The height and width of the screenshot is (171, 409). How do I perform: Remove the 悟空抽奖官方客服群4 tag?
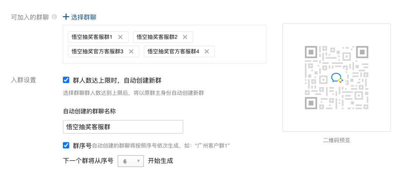pyautogui.click(x=207, y=51)
